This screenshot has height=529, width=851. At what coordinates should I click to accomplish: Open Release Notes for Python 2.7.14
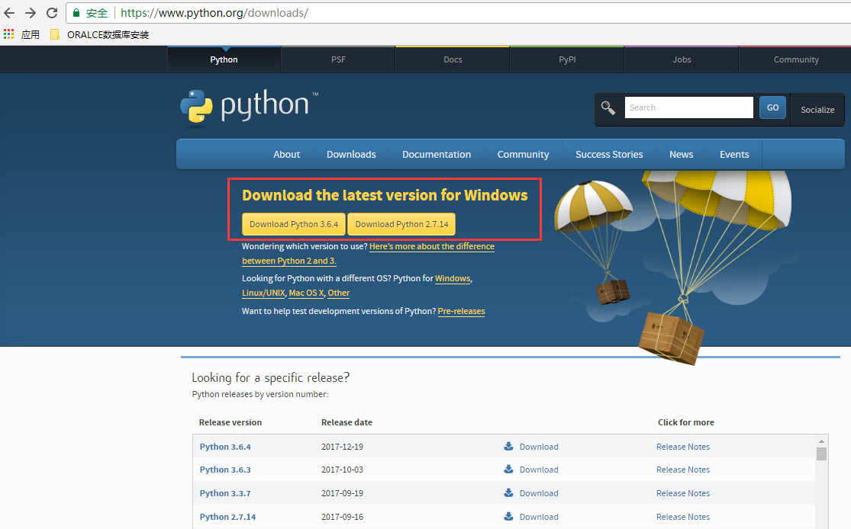(683, 517)
